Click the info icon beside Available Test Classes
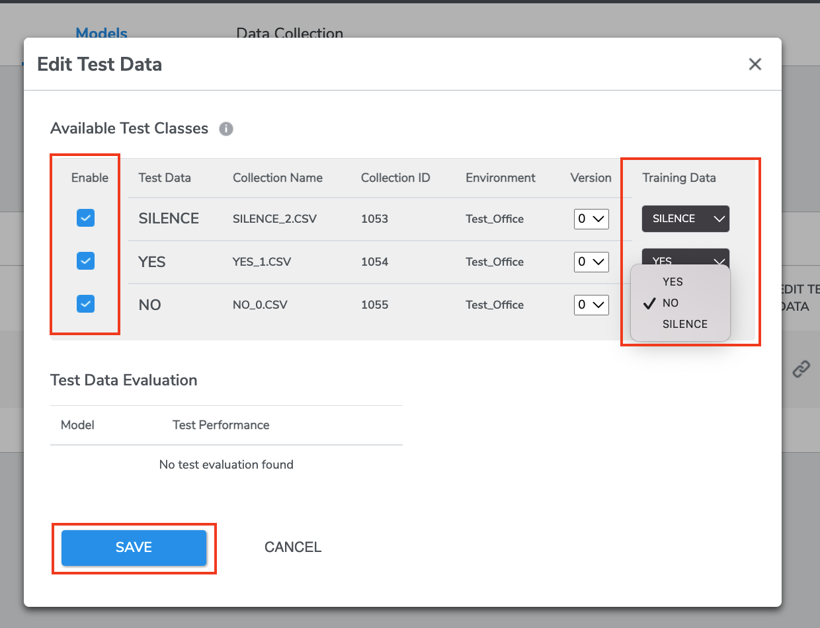This screenshot has width=820, height=628. point(226,129)
